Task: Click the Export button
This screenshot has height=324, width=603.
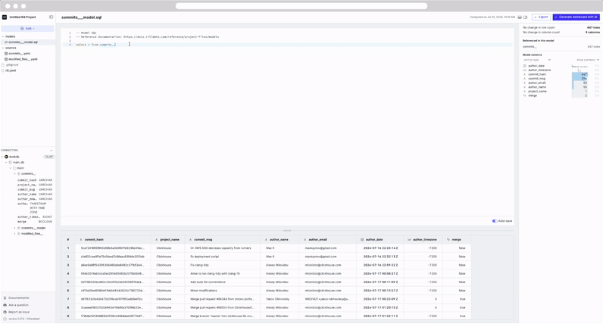Action: (541, 17)
